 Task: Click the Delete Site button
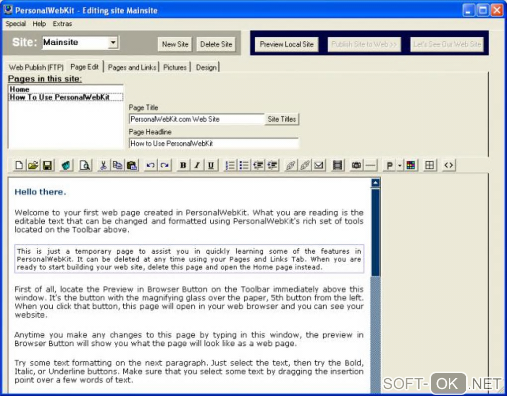pyautogui.click(x=216, y=44)
